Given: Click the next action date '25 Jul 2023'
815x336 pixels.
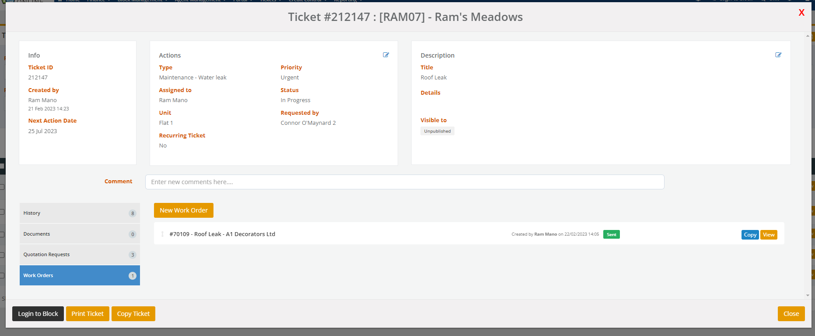Looking at the screenshot, I should [42, 131].
